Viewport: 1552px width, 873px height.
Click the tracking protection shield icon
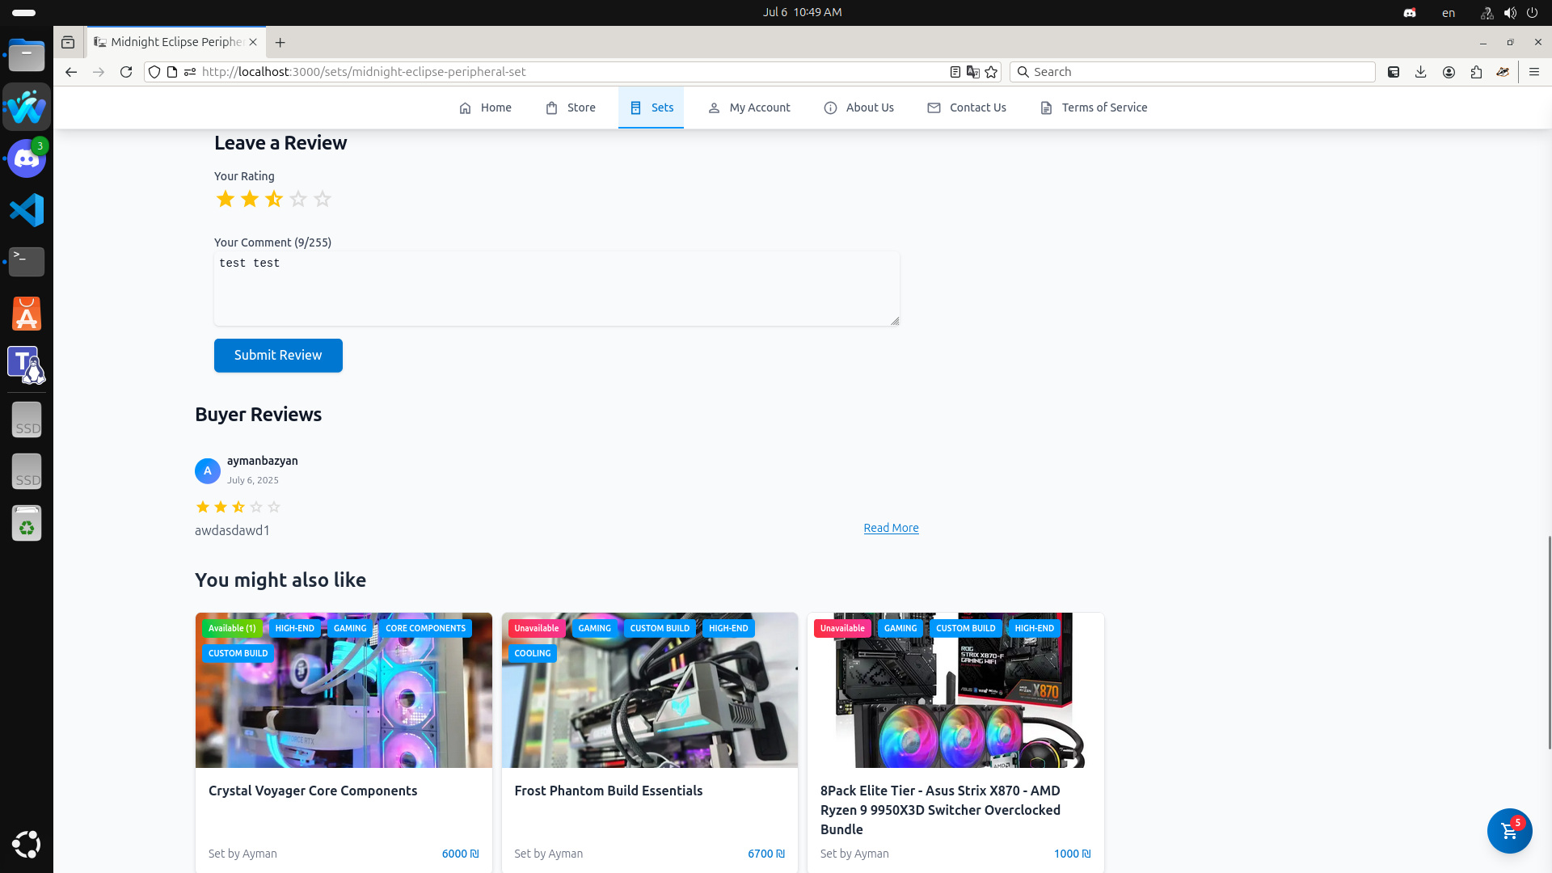(154, 72)
